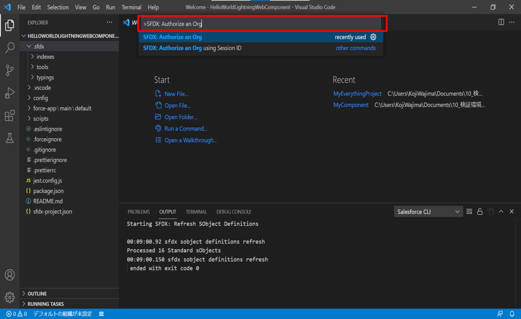
Task: Open output log in editor icon
Action: (x=491, y=211)
